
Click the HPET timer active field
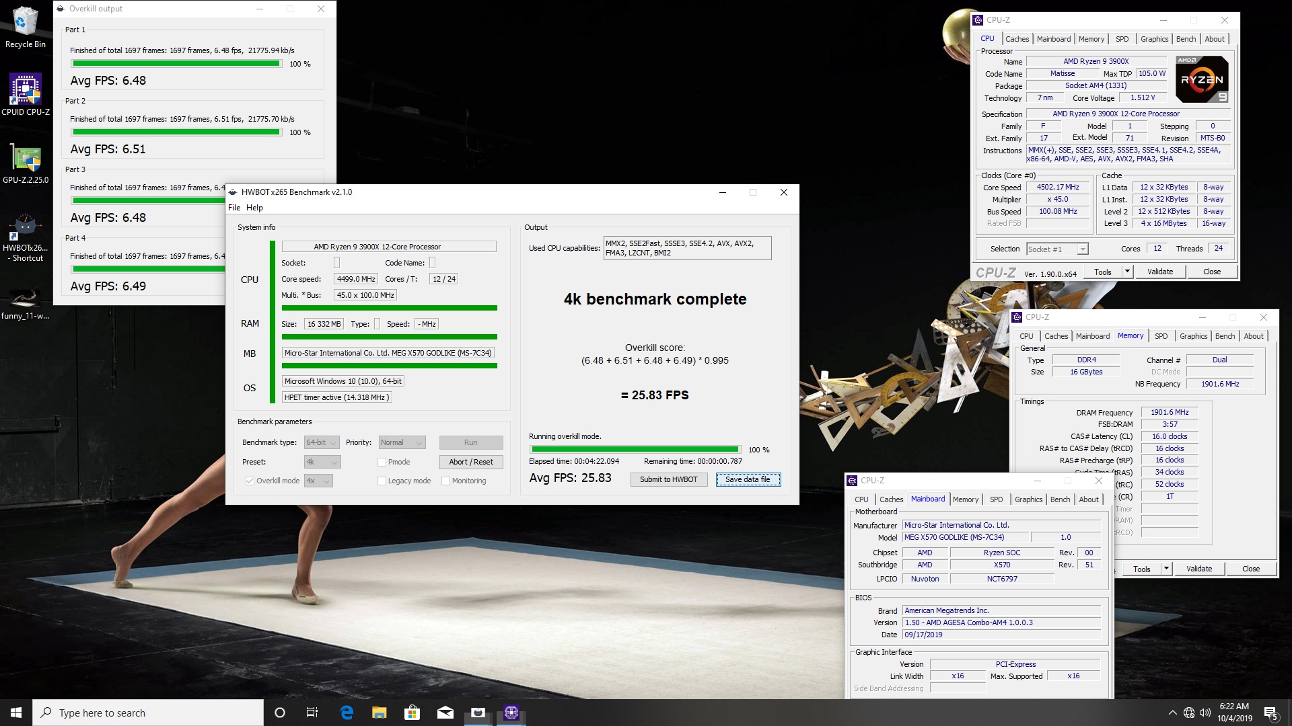[x=336, y=397]
